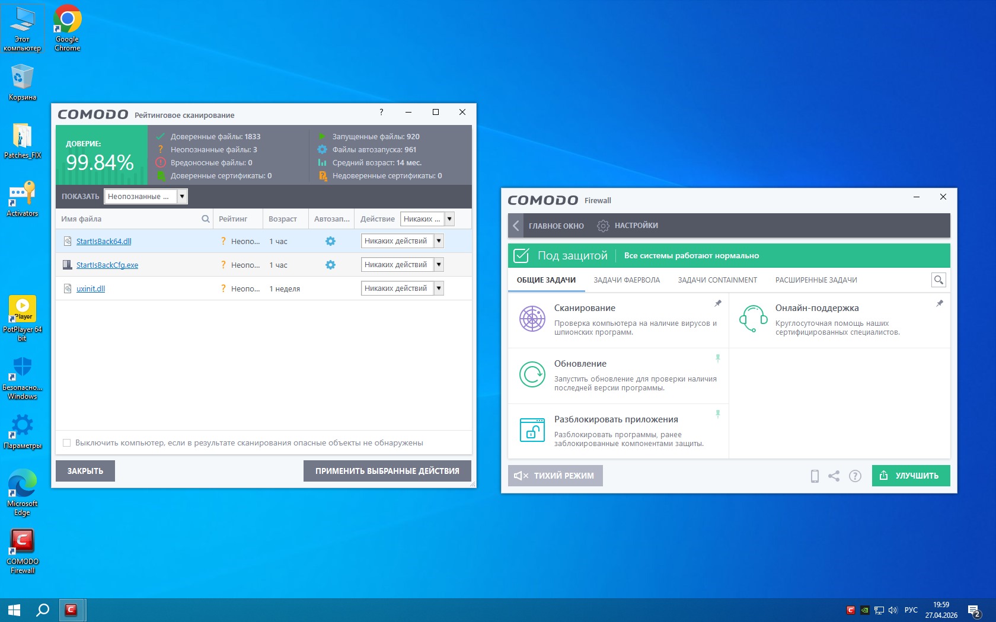Screen dimensions: 996x622
Task: Click the Scanning spider-web icon
Action: click(x=532, y=319)
